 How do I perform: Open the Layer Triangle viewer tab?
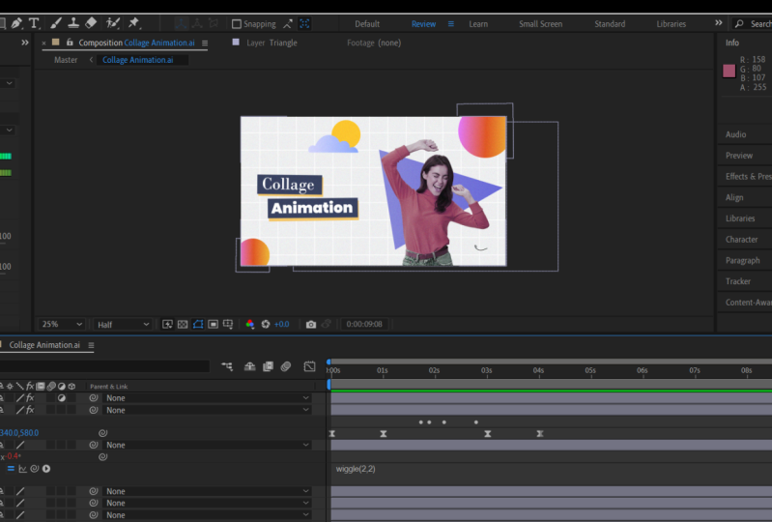coord(272,43)
